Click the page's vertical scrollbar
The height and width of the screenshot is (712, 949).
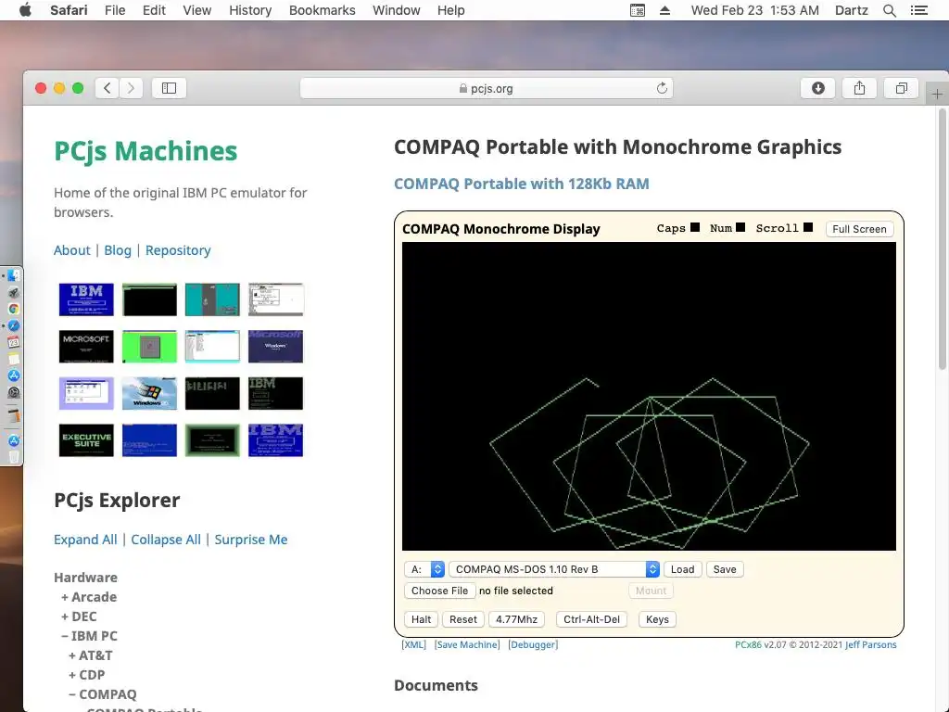[x=942, y=239]
